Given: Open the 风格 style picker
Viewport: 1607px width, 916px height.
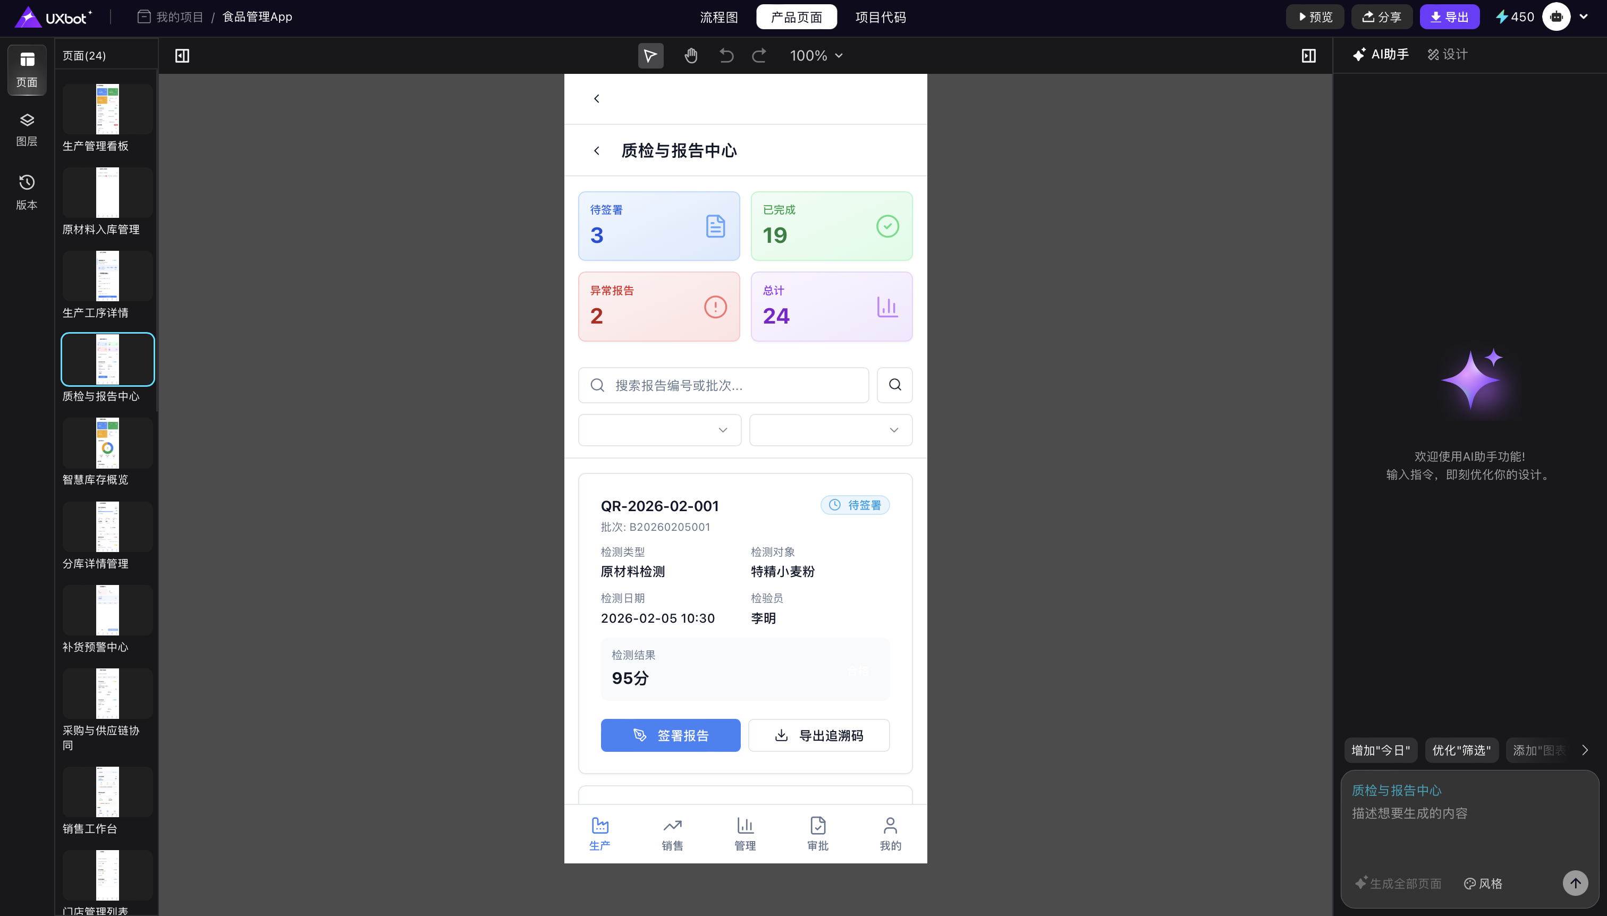Looking at the screenshot, I should (x=1483, y=883).
